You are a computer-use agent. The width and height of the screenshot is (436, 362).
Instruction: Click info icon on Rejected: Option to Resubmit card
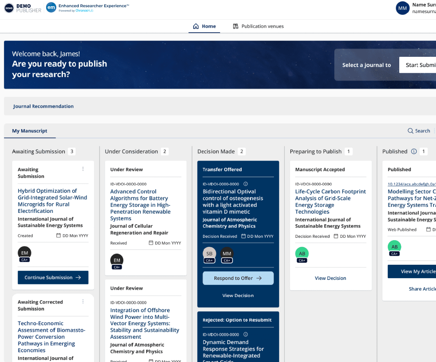pos(245,335)
